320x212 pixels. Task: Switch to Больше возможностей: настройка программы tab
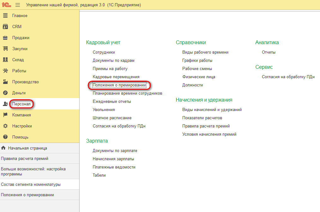point(39,171)
